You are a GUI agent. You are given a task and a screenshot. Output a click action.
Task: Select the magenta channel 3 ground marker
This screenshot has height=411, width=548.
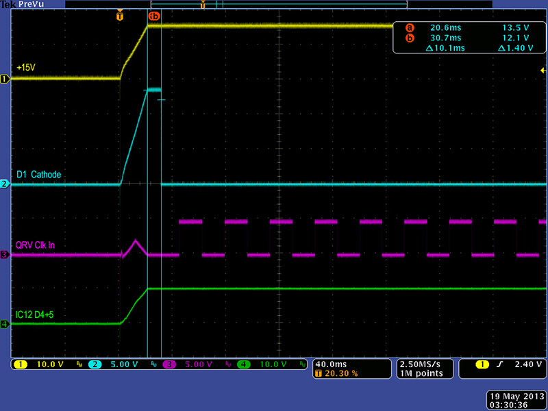(4, 255)
